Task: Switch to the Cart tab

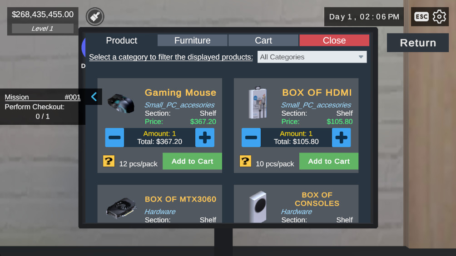Action: [263, 40]
